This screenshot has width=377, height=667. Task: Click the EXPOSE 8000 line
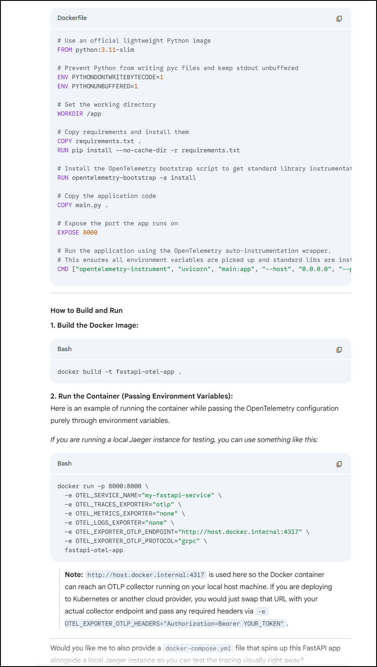(77, 233)
